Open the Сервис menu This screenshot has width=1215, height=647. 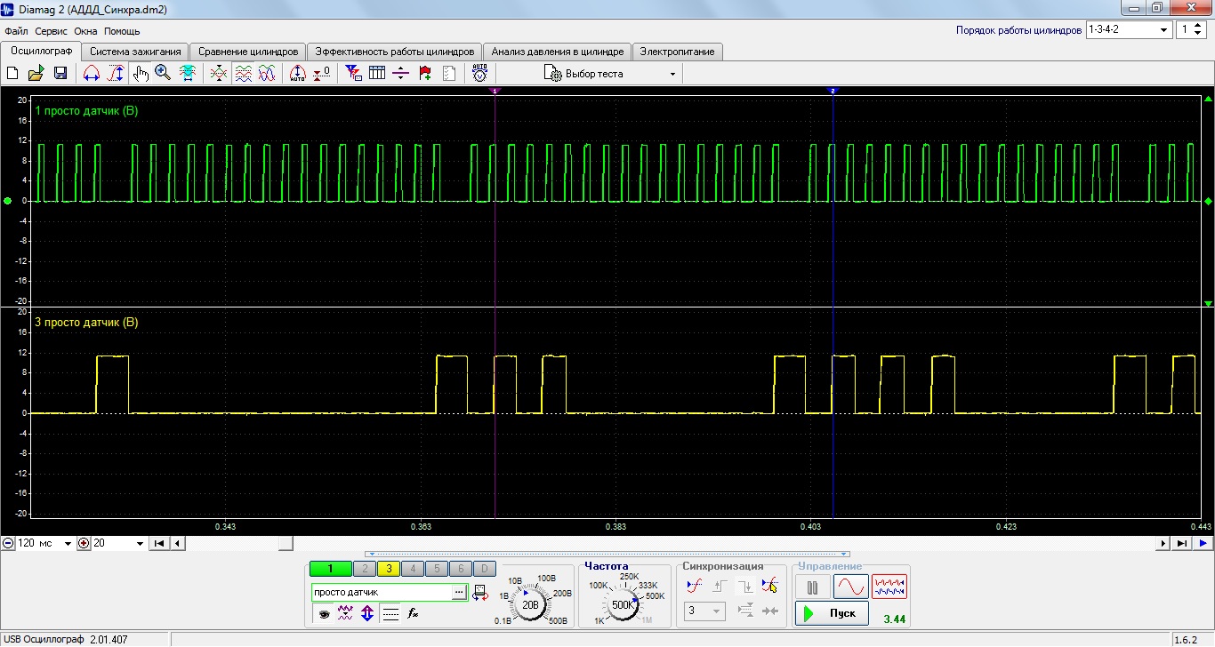click(x=52, y=31)
